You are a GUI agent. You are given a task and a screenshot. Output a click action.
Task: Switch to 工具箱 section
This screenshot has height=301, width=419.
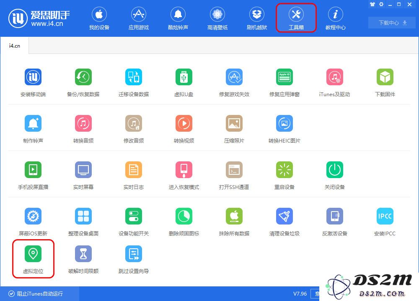pyautogui.click(x=296, y=18)
